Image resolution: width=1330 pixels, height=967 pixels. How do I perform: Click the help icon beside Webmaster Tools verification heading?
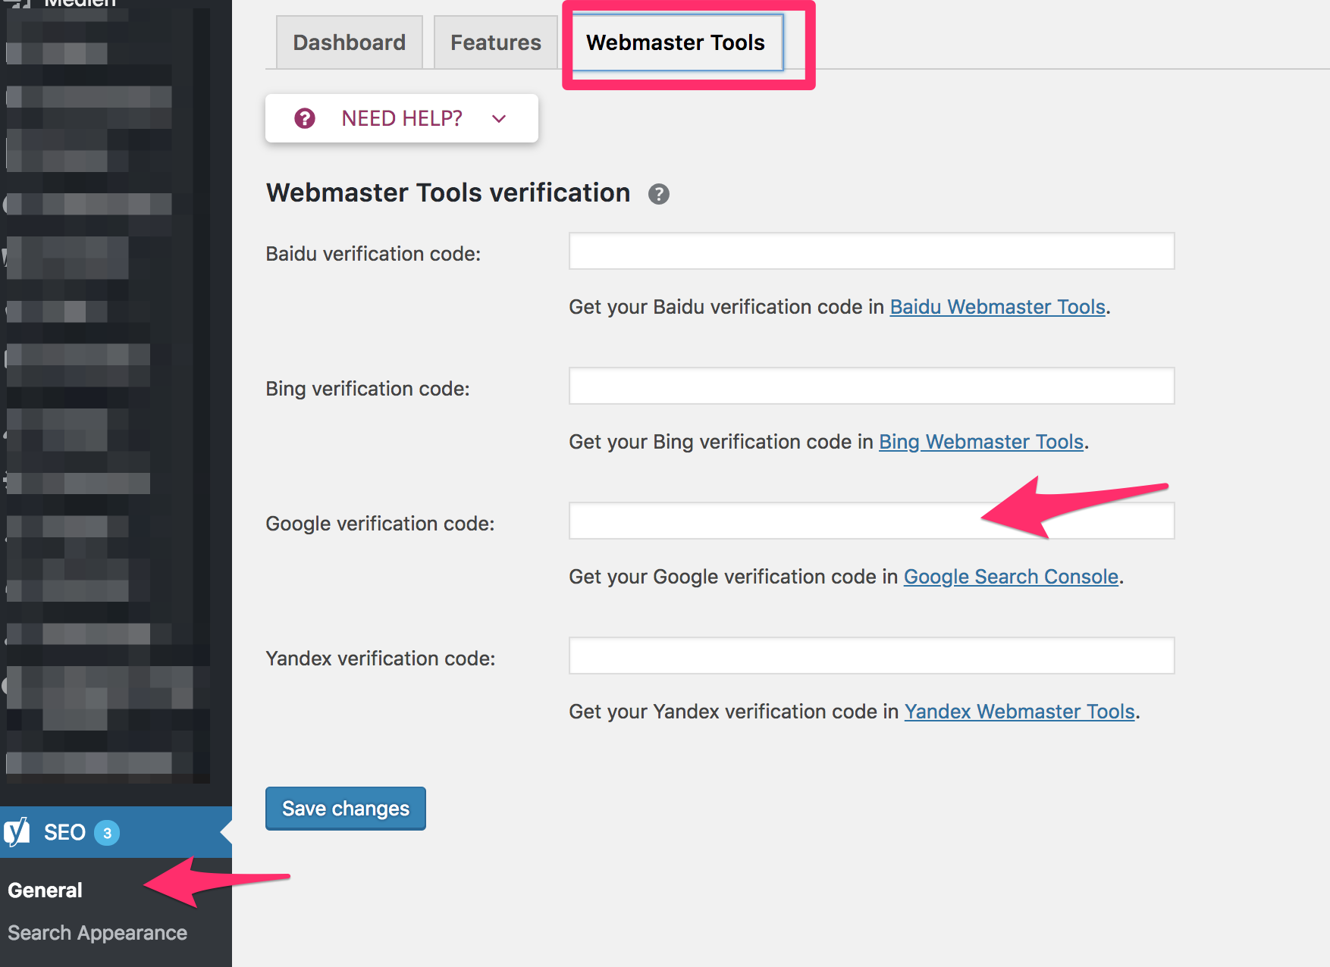point(659,194)
